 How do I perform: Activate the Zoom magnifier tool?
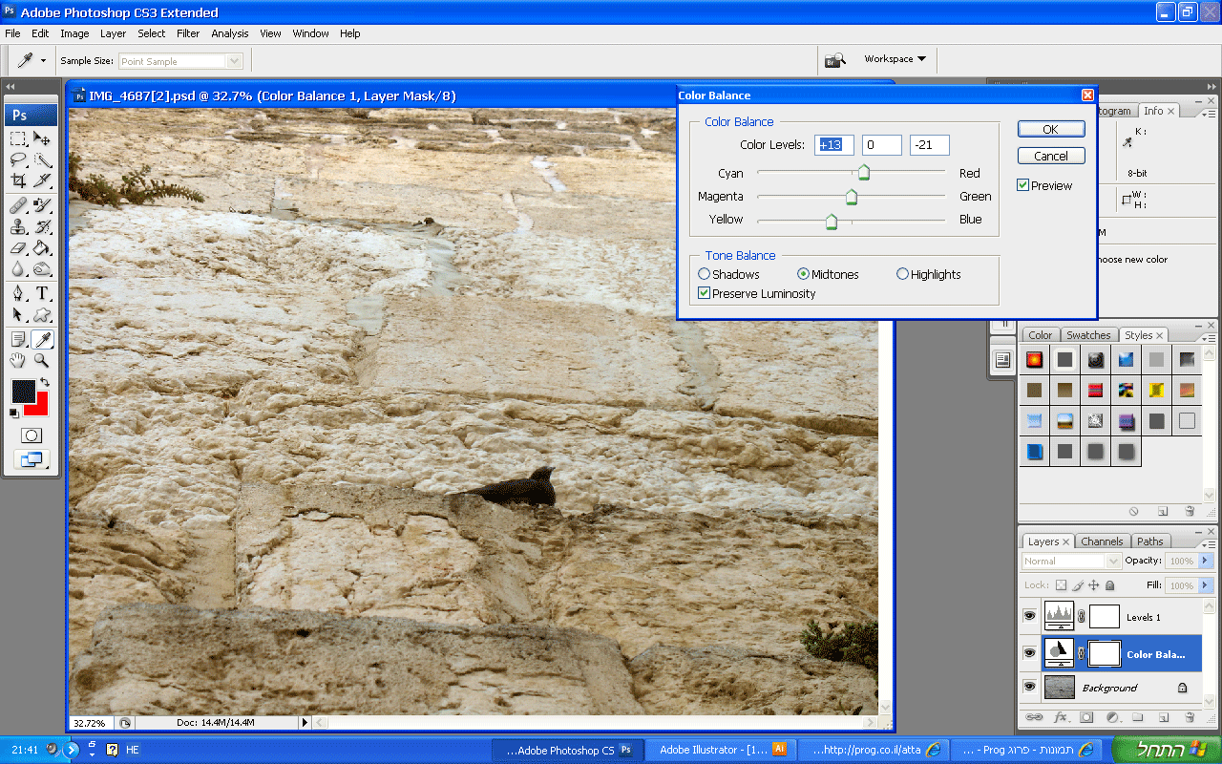(42, 360)
